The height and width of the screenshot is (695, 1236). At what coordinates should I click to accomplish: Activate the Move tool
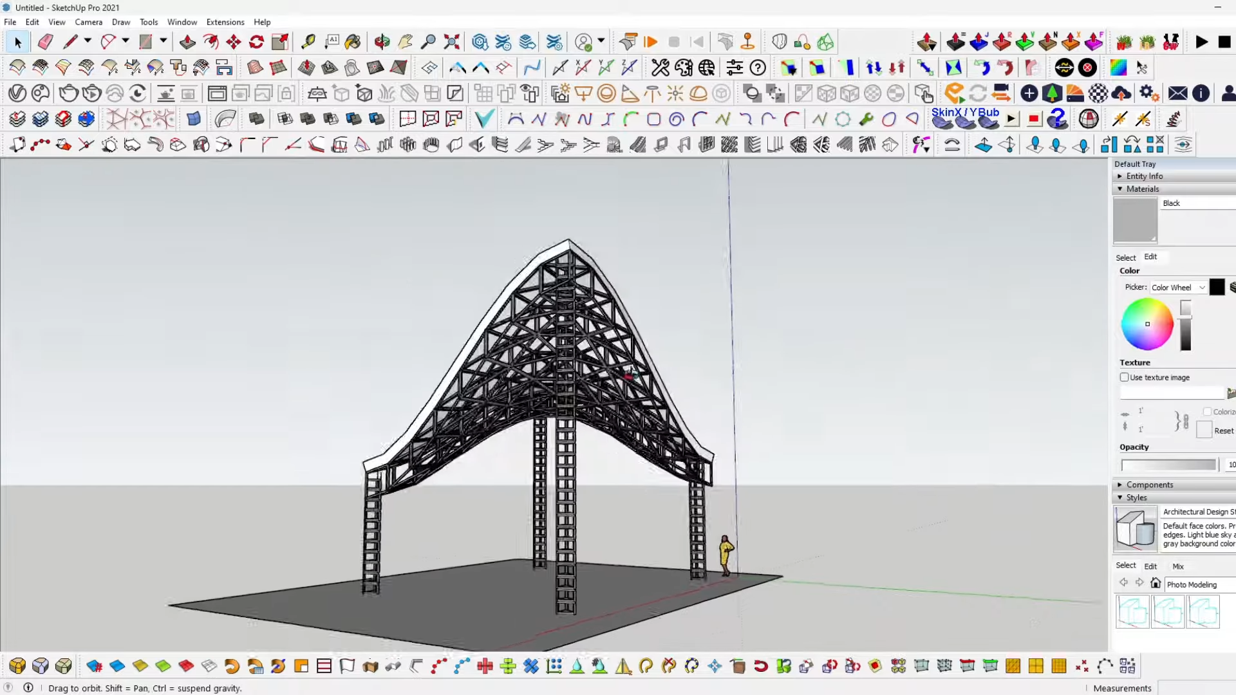[x=234, y=42]
